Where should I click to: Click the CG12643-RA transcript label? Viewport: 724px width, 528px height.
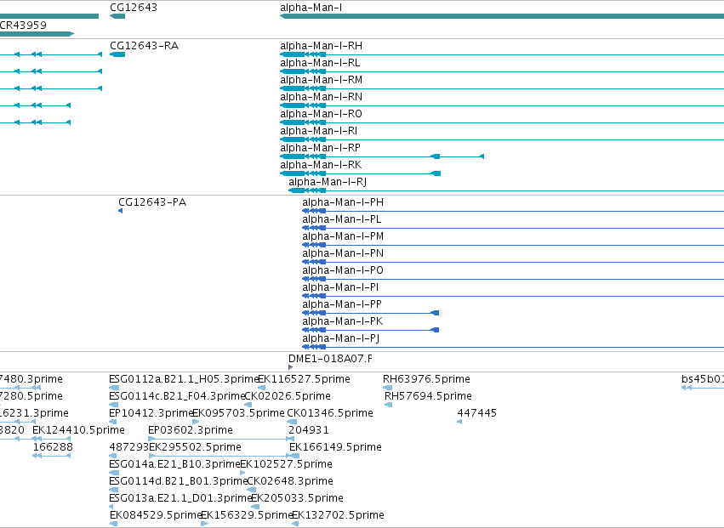[144, 46]
